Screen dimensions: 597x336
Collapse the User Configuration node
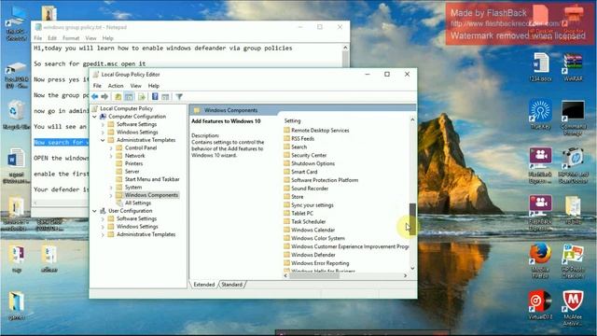tap(95, 211)
